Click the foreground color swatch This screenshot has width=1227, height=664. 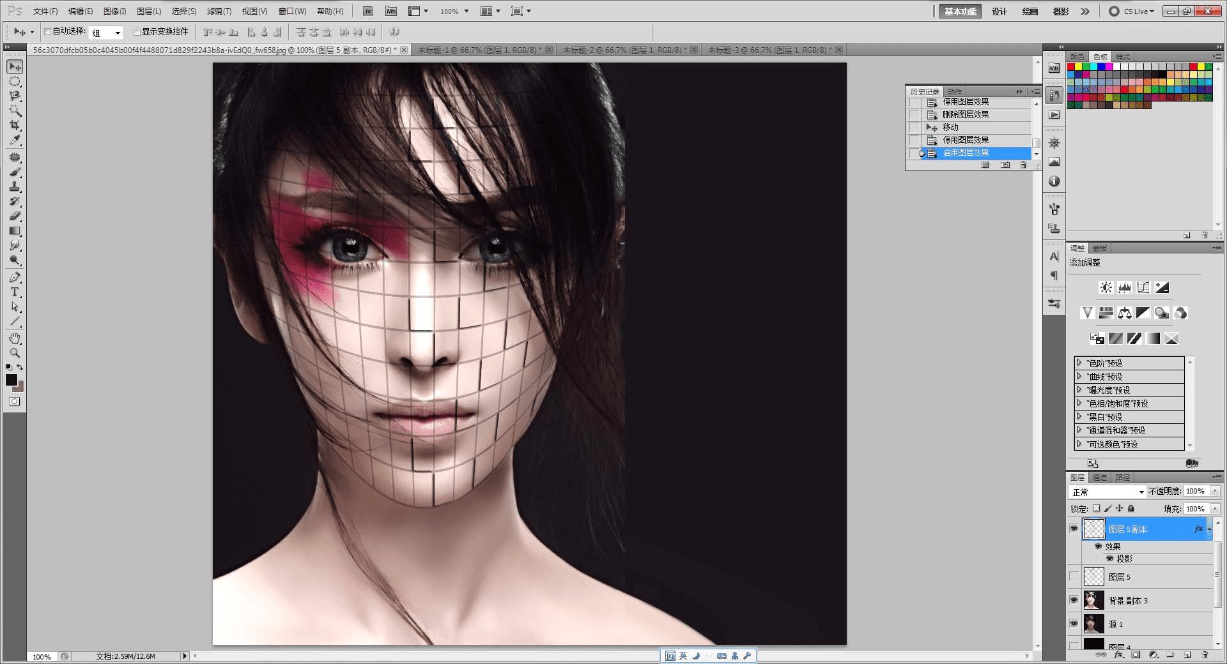pos(12,380)
